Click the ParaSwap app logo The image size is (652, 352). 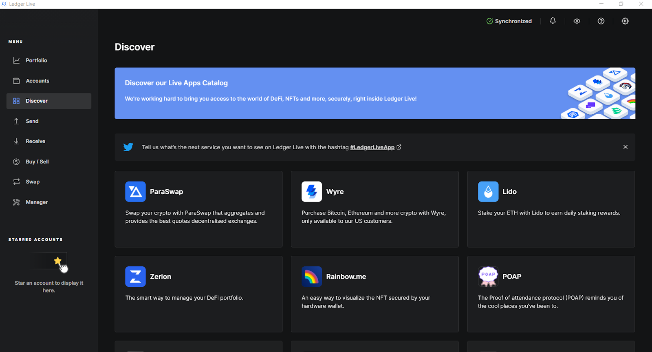click(135, 192)
